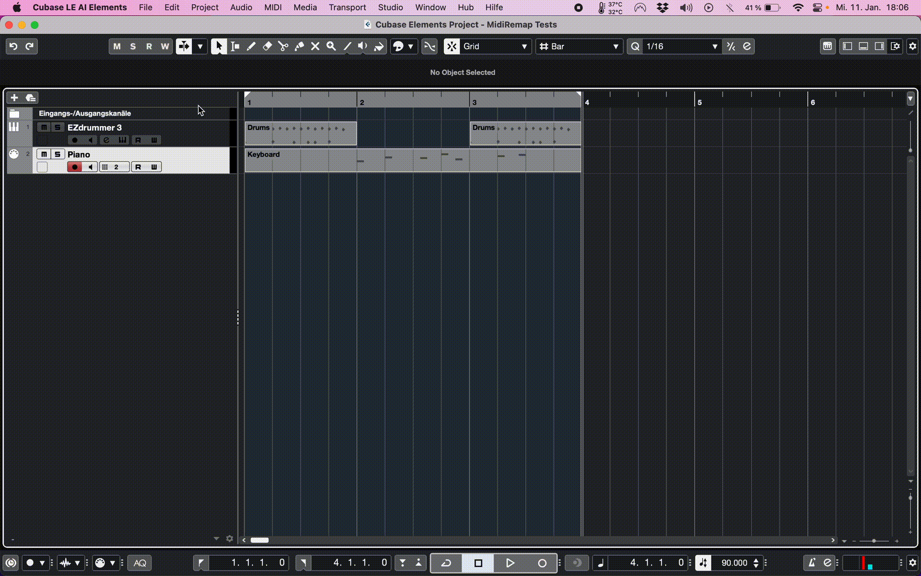This screenshot has width=921, height=576.
Task: Click the Iterative Quantize icon
Action: (x=731, y=46)
